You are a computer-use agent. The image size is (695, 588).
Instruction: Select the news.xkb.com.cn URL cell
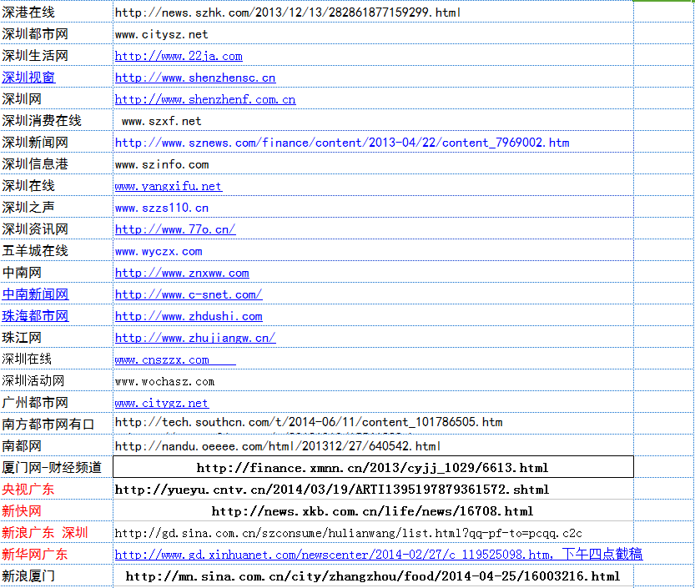coord(373,511)
